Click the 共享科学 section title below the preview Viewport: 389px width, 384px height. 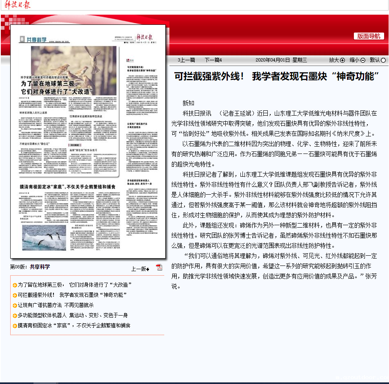click(40, 267)
